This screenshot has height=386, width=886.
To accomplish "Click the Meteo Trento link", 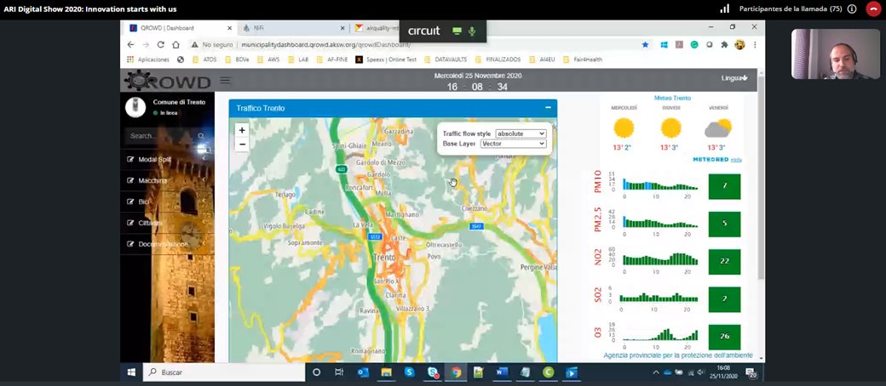I will (672, 98).
